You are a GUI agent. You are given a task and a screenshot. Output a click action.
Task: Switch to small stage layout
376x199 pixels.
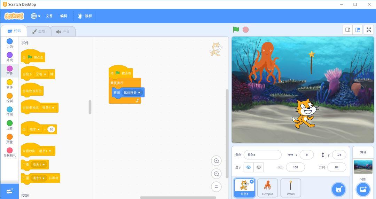pos(348,30)
